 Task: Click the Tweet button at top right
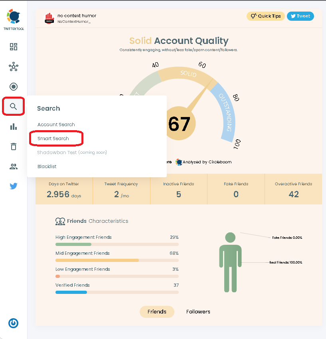[300, 16]
